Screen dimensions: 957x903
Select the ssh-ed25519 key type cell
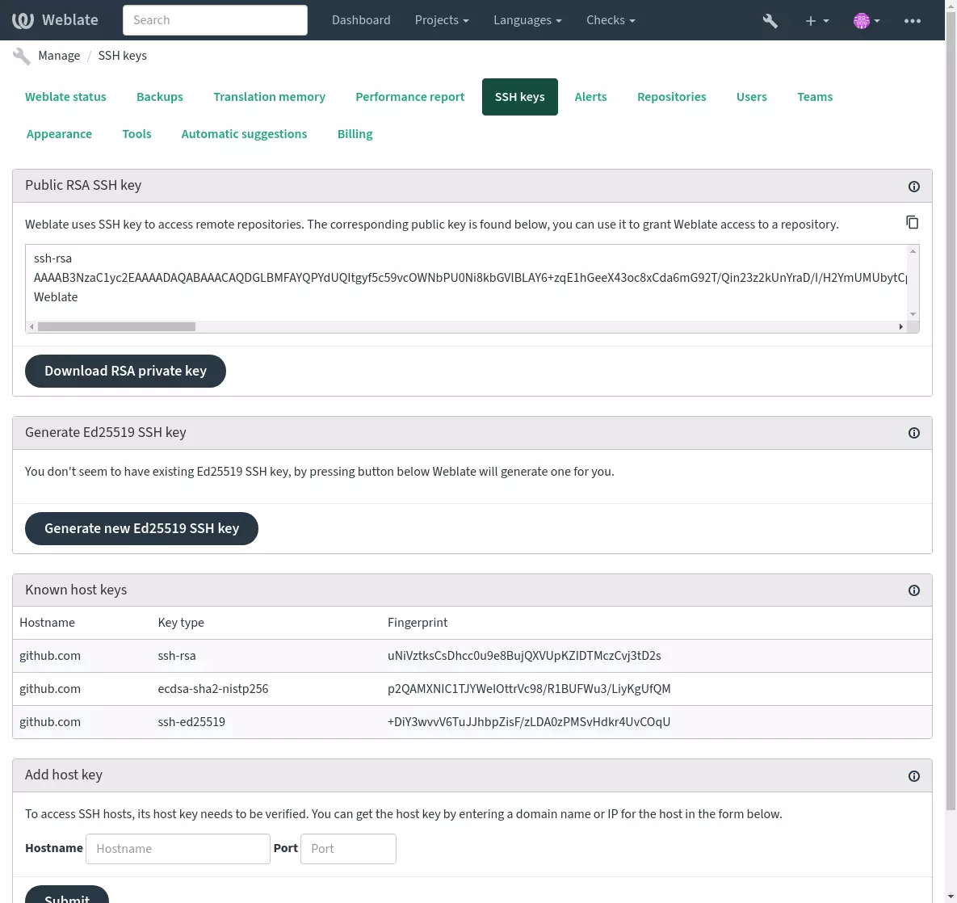(x=191, y=721)
